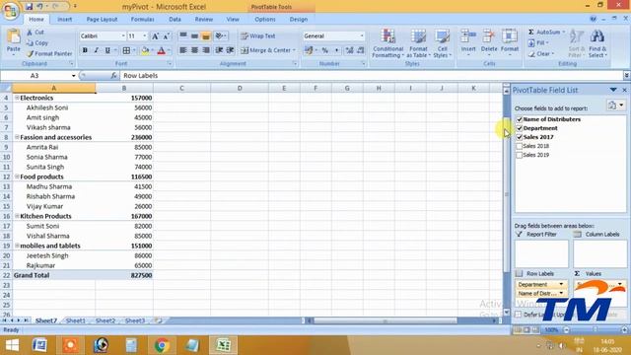Click the Wrap Text button
The height and width of the screenshot is (355, 631).
click(258, 35)
